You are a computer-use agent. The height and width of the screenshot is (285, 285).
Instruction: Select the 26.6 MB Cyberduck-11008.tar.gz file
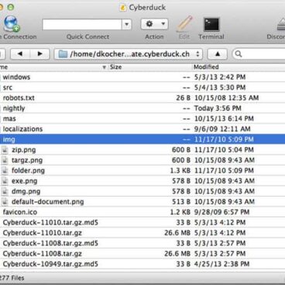pos(142,254)
